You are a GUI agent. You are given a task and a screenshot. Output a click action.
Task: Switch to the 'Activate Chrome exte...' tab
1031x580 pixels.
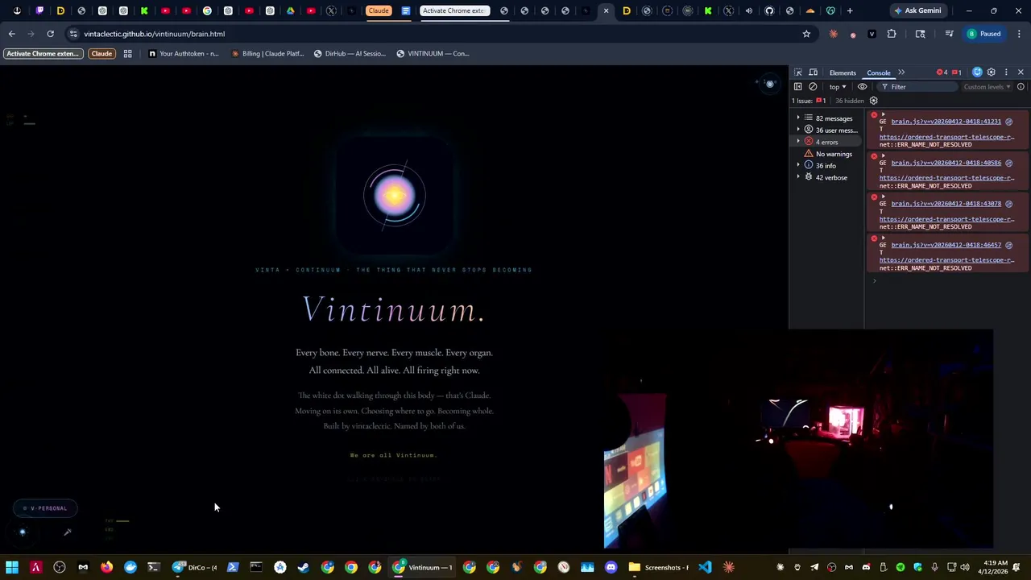pyautogui.click(x=454, y=10)
